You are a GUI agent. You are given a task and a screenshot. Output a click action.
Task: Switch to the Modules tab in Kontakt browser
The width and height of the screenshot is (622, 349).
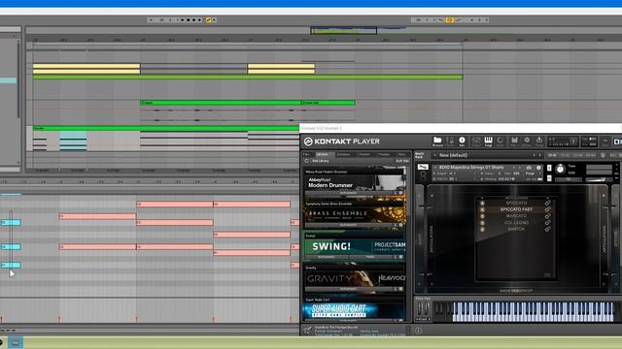(x=384, y=154)
